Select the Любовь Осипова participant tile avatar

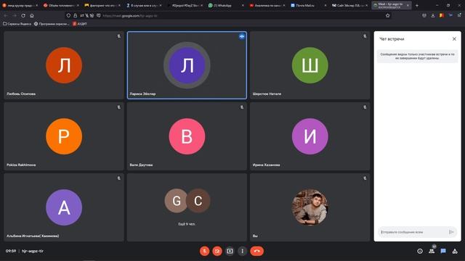64,65
